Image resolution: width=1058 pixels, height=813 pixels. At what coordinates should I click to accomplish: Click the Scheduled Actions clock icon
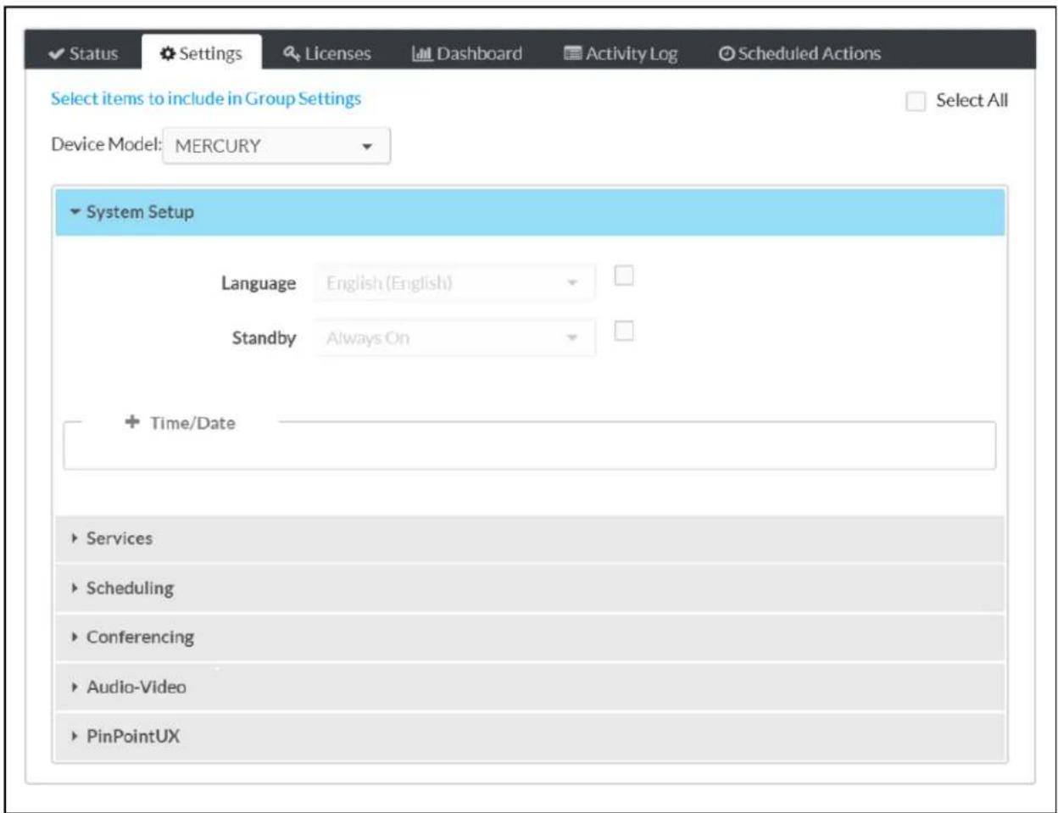point(727,53)
